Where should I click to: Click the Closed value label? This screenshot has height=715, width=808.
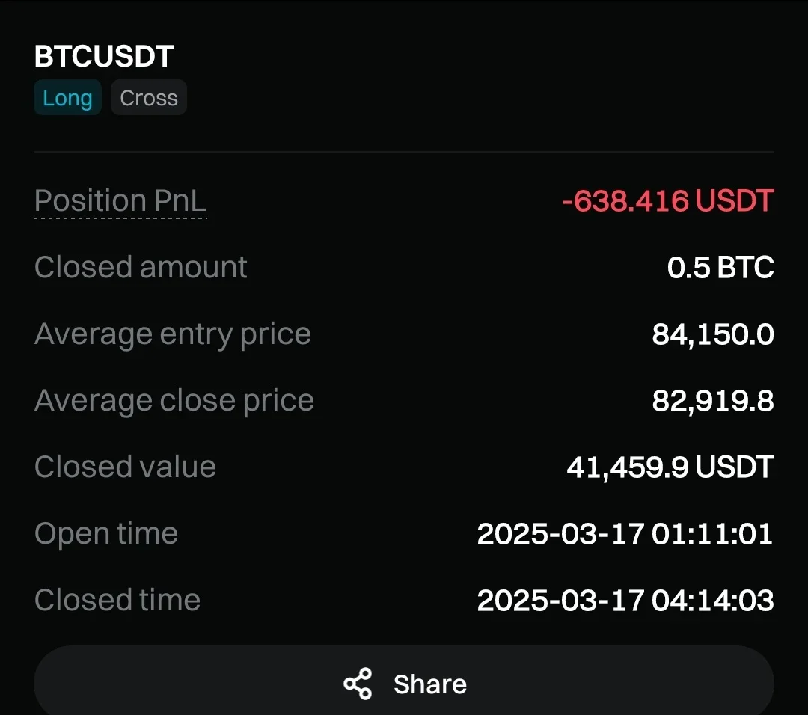pyautogui.click(x=125, y=467)
